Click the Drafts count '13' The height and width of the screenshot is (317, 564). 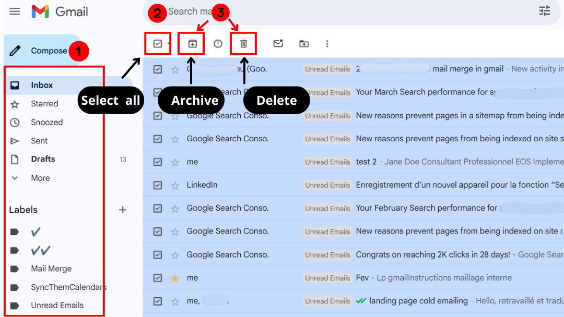123,160
